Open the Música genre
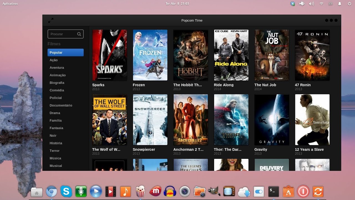Image resolution: width=355 pixels, height=200 pixels. [x=55, y=158]
